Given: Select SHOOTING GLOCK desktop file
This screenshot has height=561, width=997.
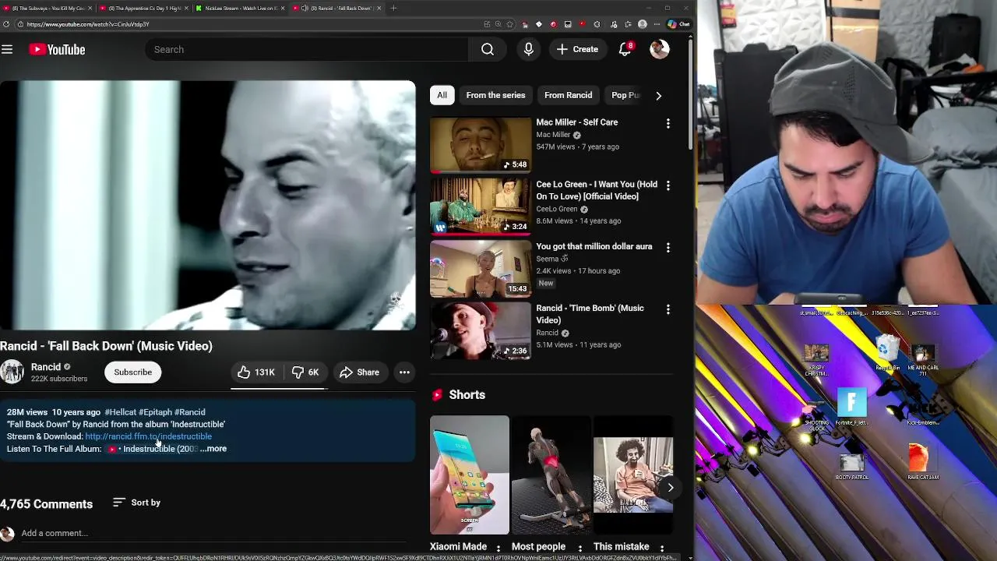Looking at the screenshot, I should pos(816,415).
